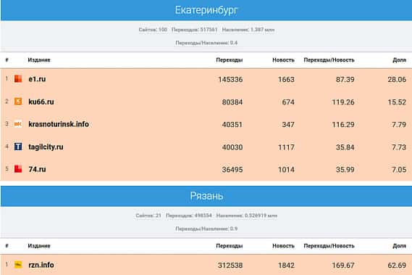
Task: Click the news count 347
Action: tap(288, 124)
